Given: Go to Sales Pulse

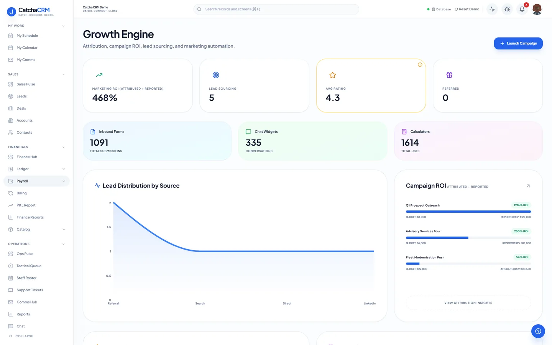Looking at the screenshot, I should 36,84.
